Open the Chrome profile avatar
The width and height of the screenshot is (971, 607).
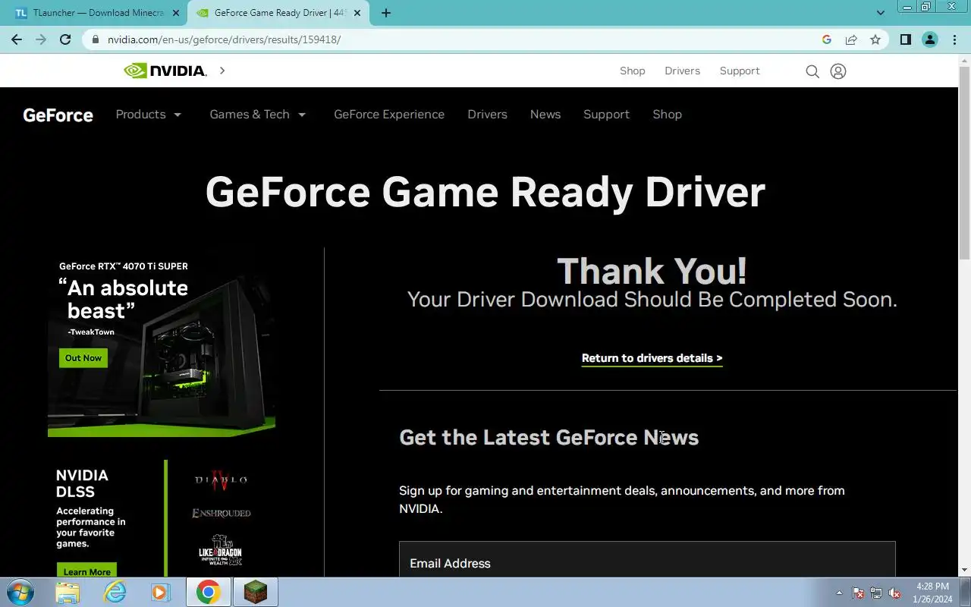pos(929,39)
